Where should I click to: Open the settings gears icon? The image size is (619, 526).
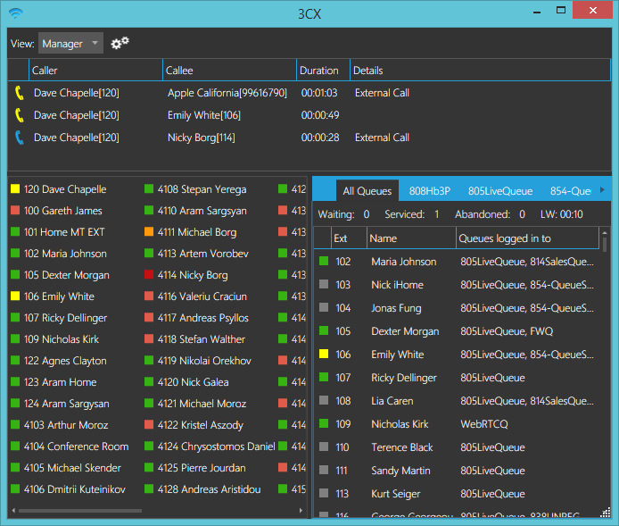pos(120,43)
